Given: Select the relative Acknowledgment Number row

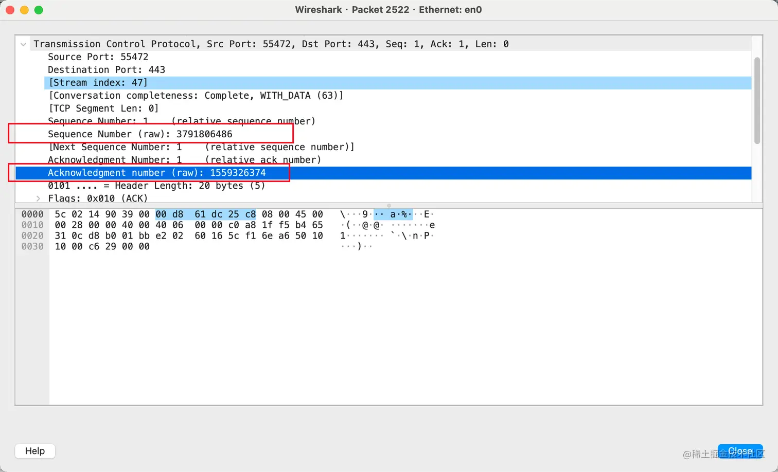Looking at the screenshot, I should (x=398, y=160).
